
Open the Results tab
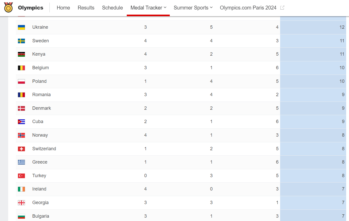click(86, 8)
